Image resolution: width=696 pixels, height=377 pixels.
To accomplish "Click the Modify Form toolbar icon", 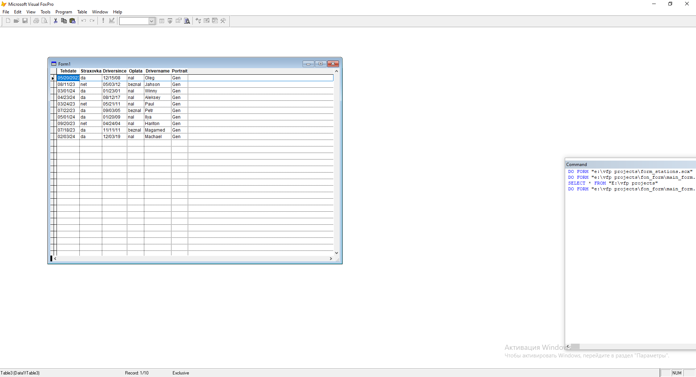I will [x=112, y=21].
